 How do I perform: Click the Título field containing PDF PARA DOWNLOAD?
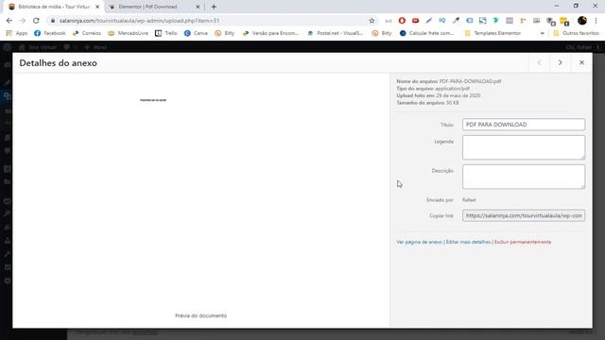524,125
